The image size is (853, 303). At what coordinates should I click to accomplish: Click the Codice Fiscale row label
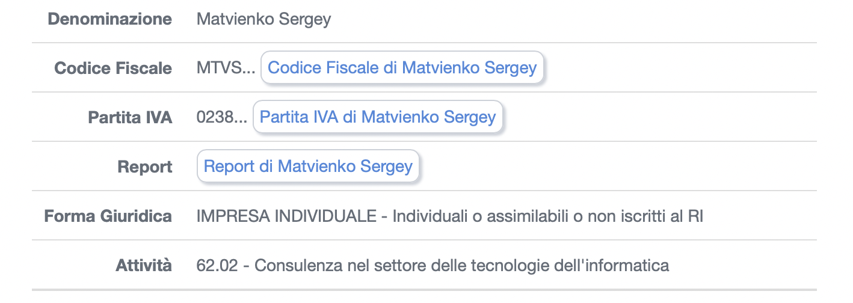tap(113, 69)
